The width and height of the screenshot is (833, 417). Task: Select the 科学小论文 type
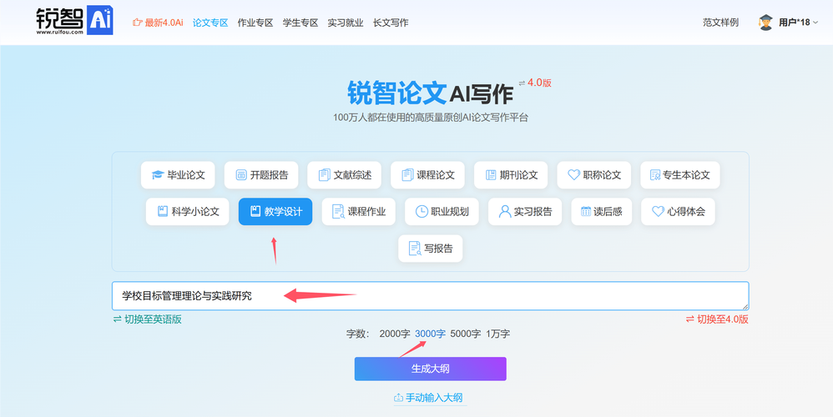click(x=188, y=212)
